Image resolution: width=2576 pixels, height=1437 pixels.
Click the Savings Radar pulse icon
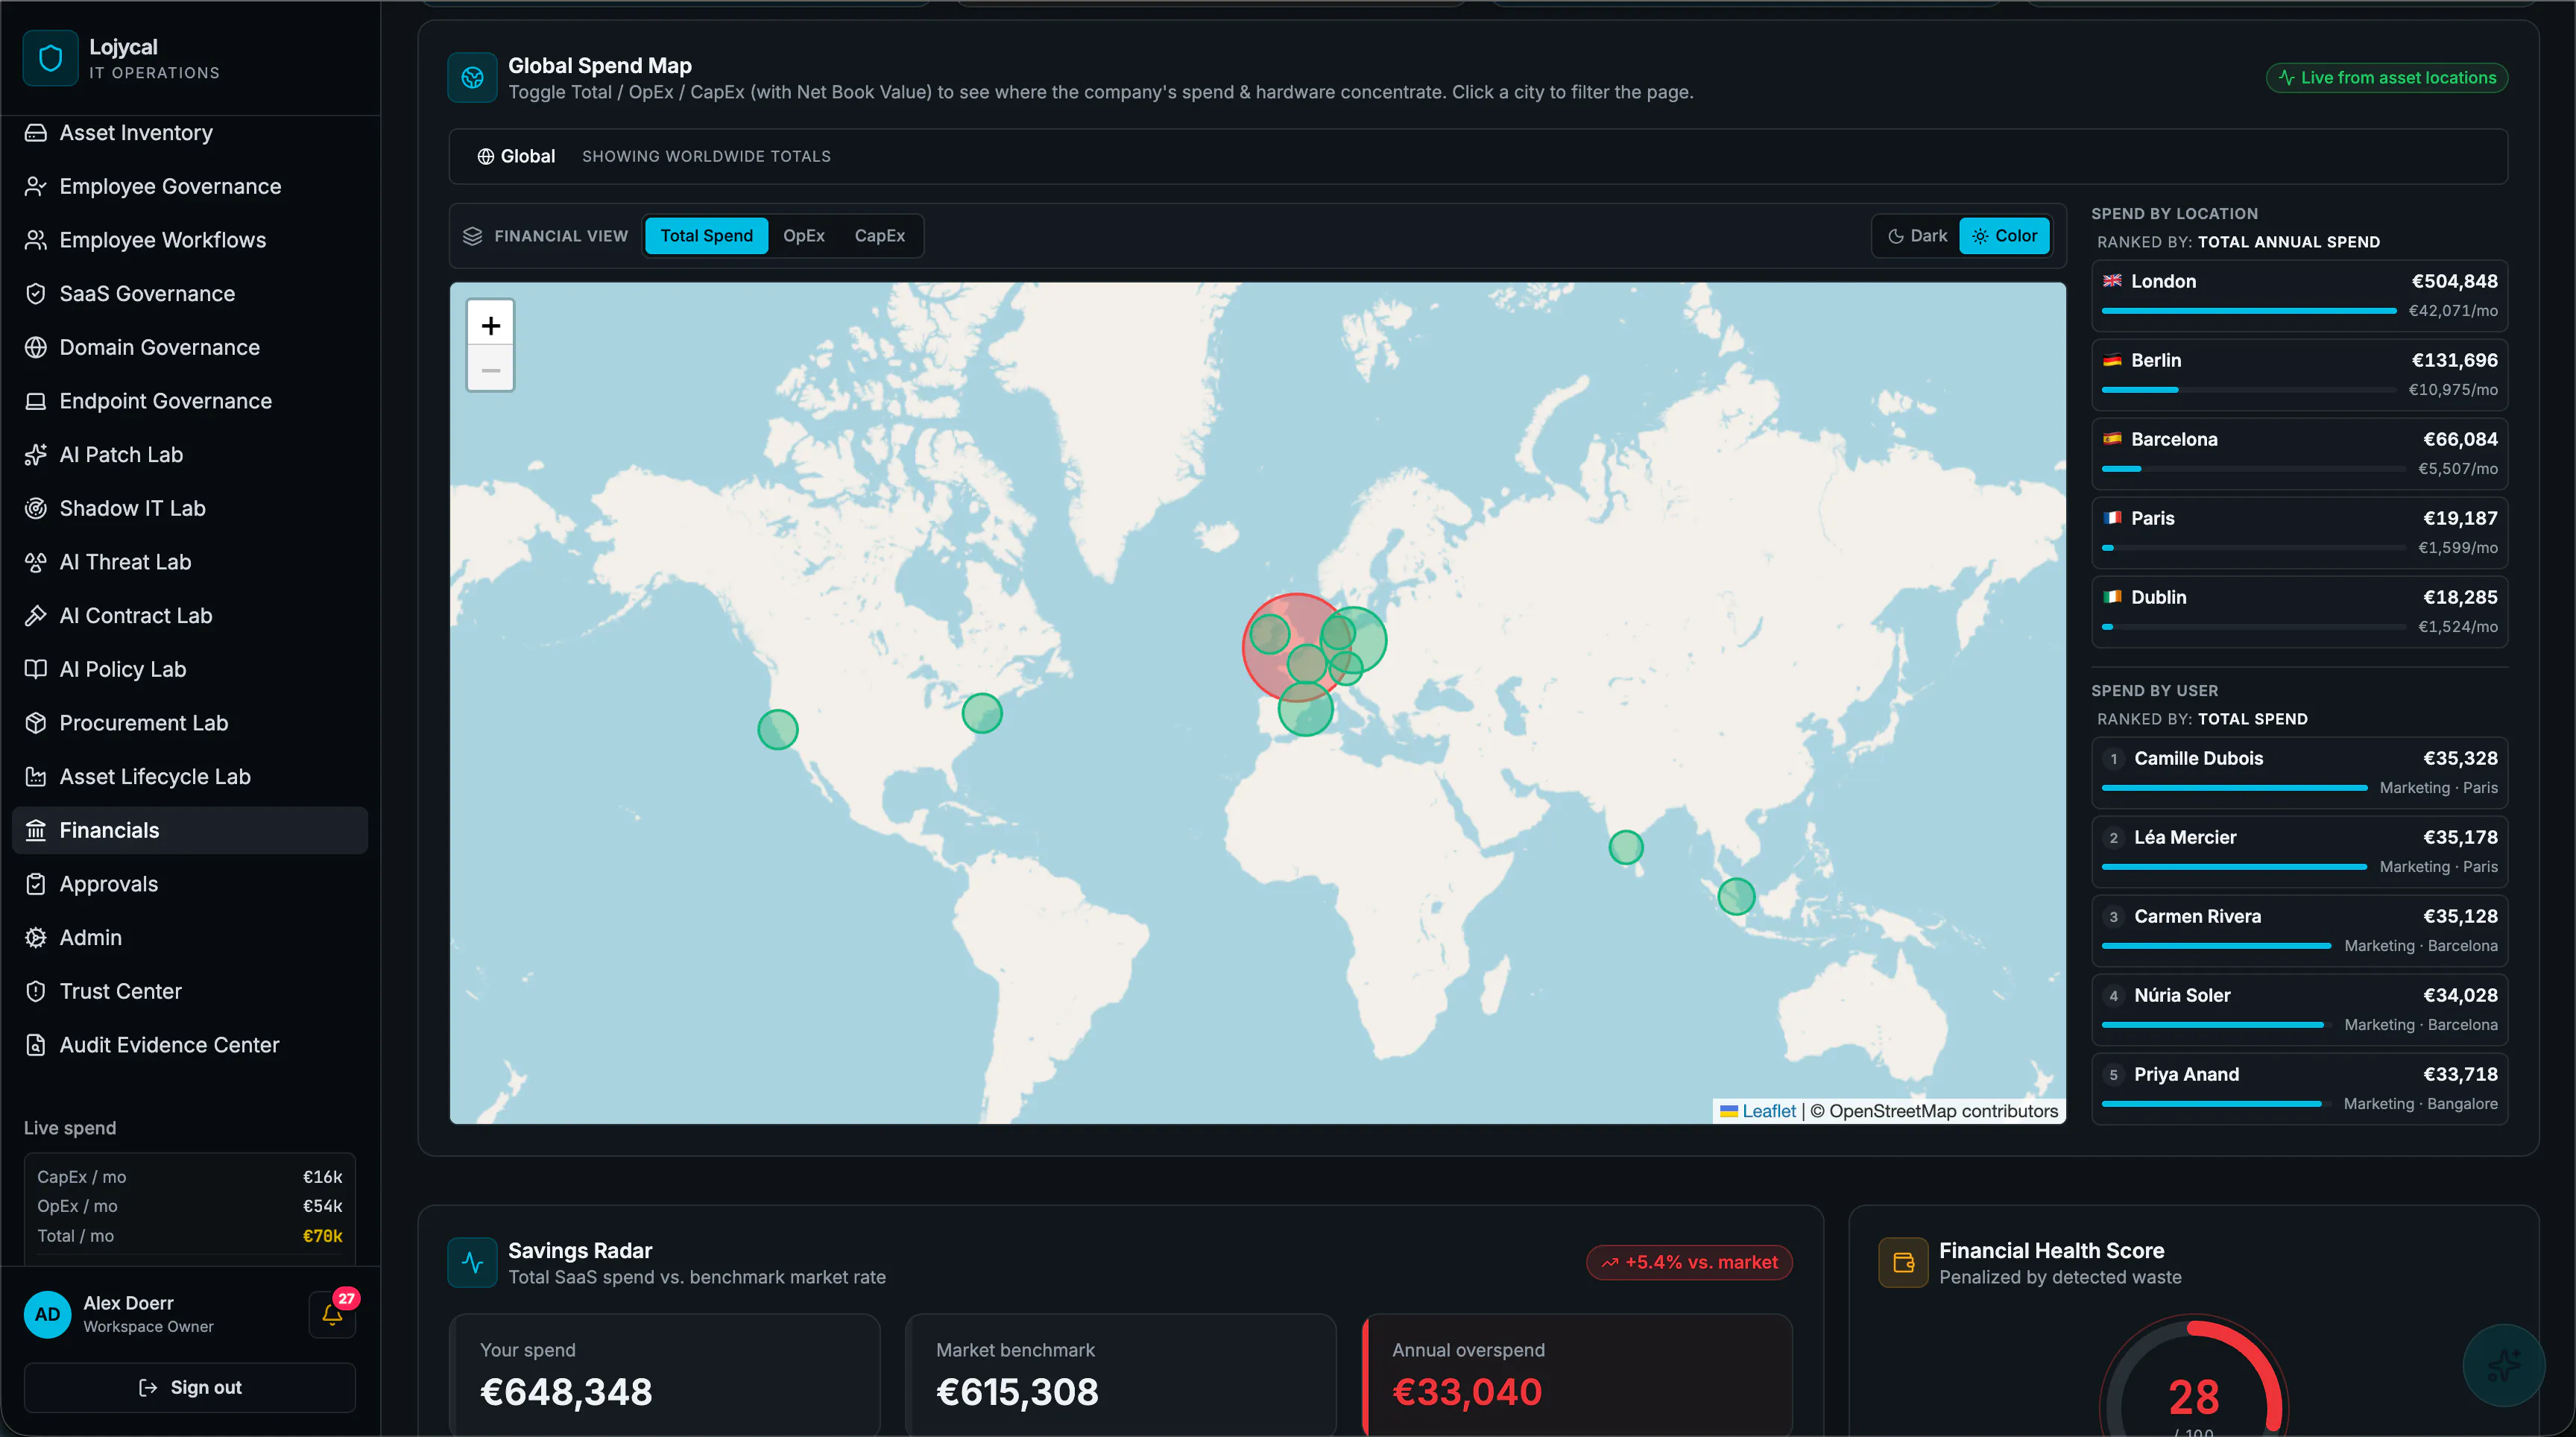coord(473,1262)
